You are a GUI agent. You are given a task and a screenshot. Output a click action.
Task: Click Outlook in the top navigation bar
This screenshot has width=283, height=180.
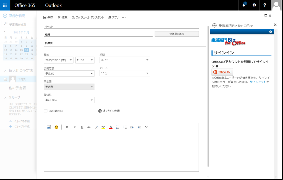tap(53, 5)
